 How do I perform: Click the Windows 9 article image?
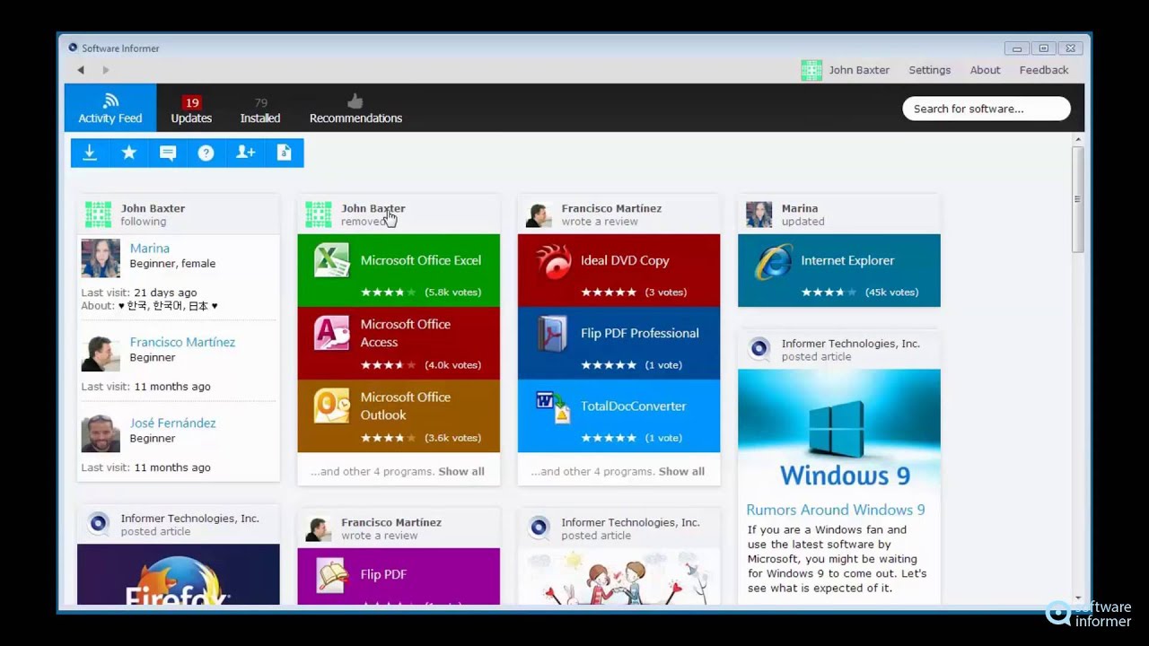tap(839, 432)
